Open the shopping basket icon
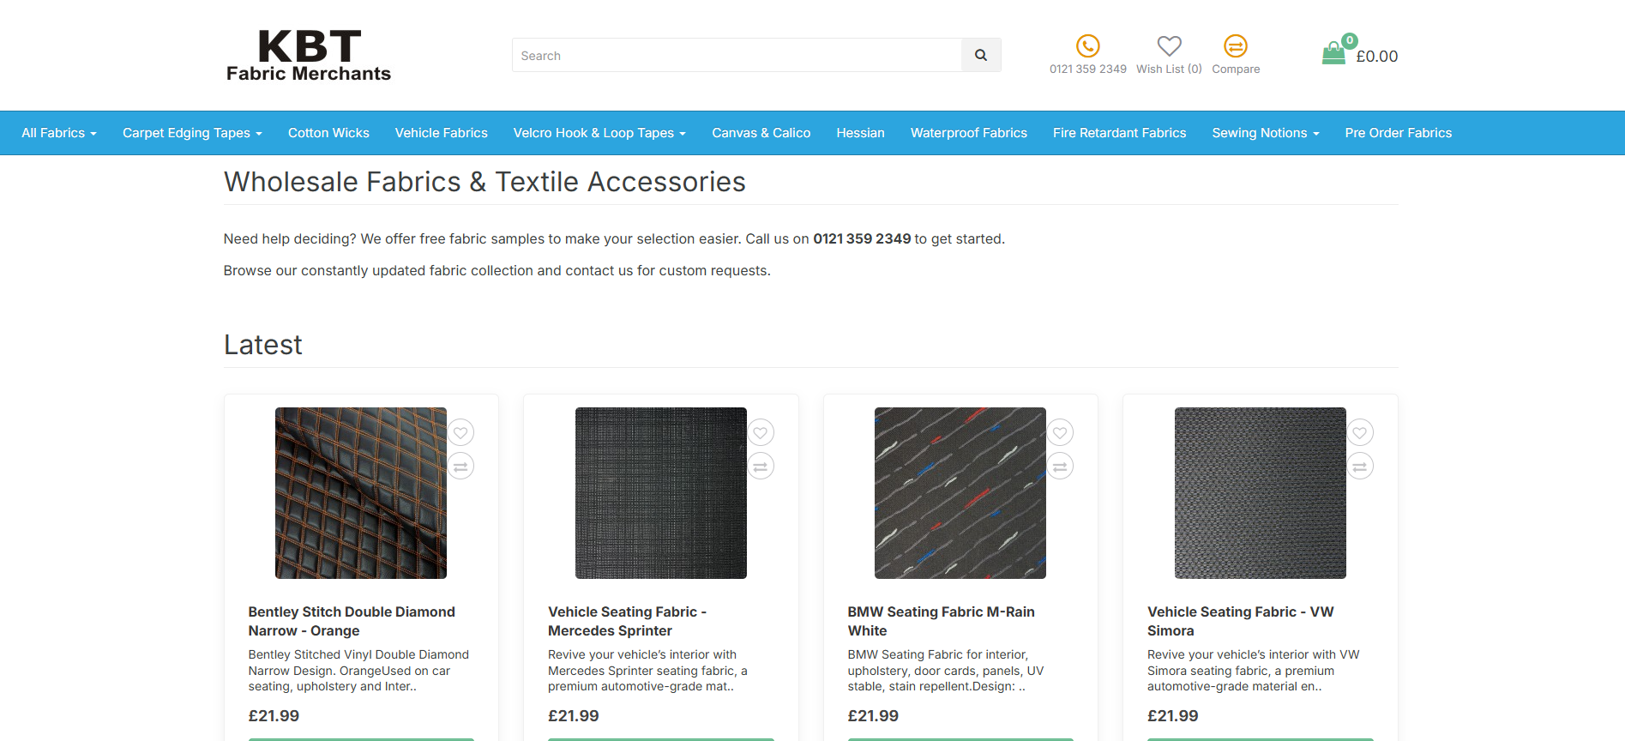1625x741 pixels. point(1333,54)
